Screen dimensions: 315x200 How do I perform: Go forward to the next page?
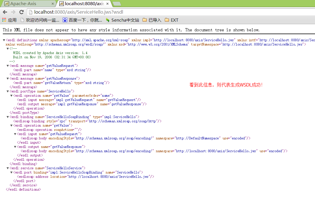13,12
